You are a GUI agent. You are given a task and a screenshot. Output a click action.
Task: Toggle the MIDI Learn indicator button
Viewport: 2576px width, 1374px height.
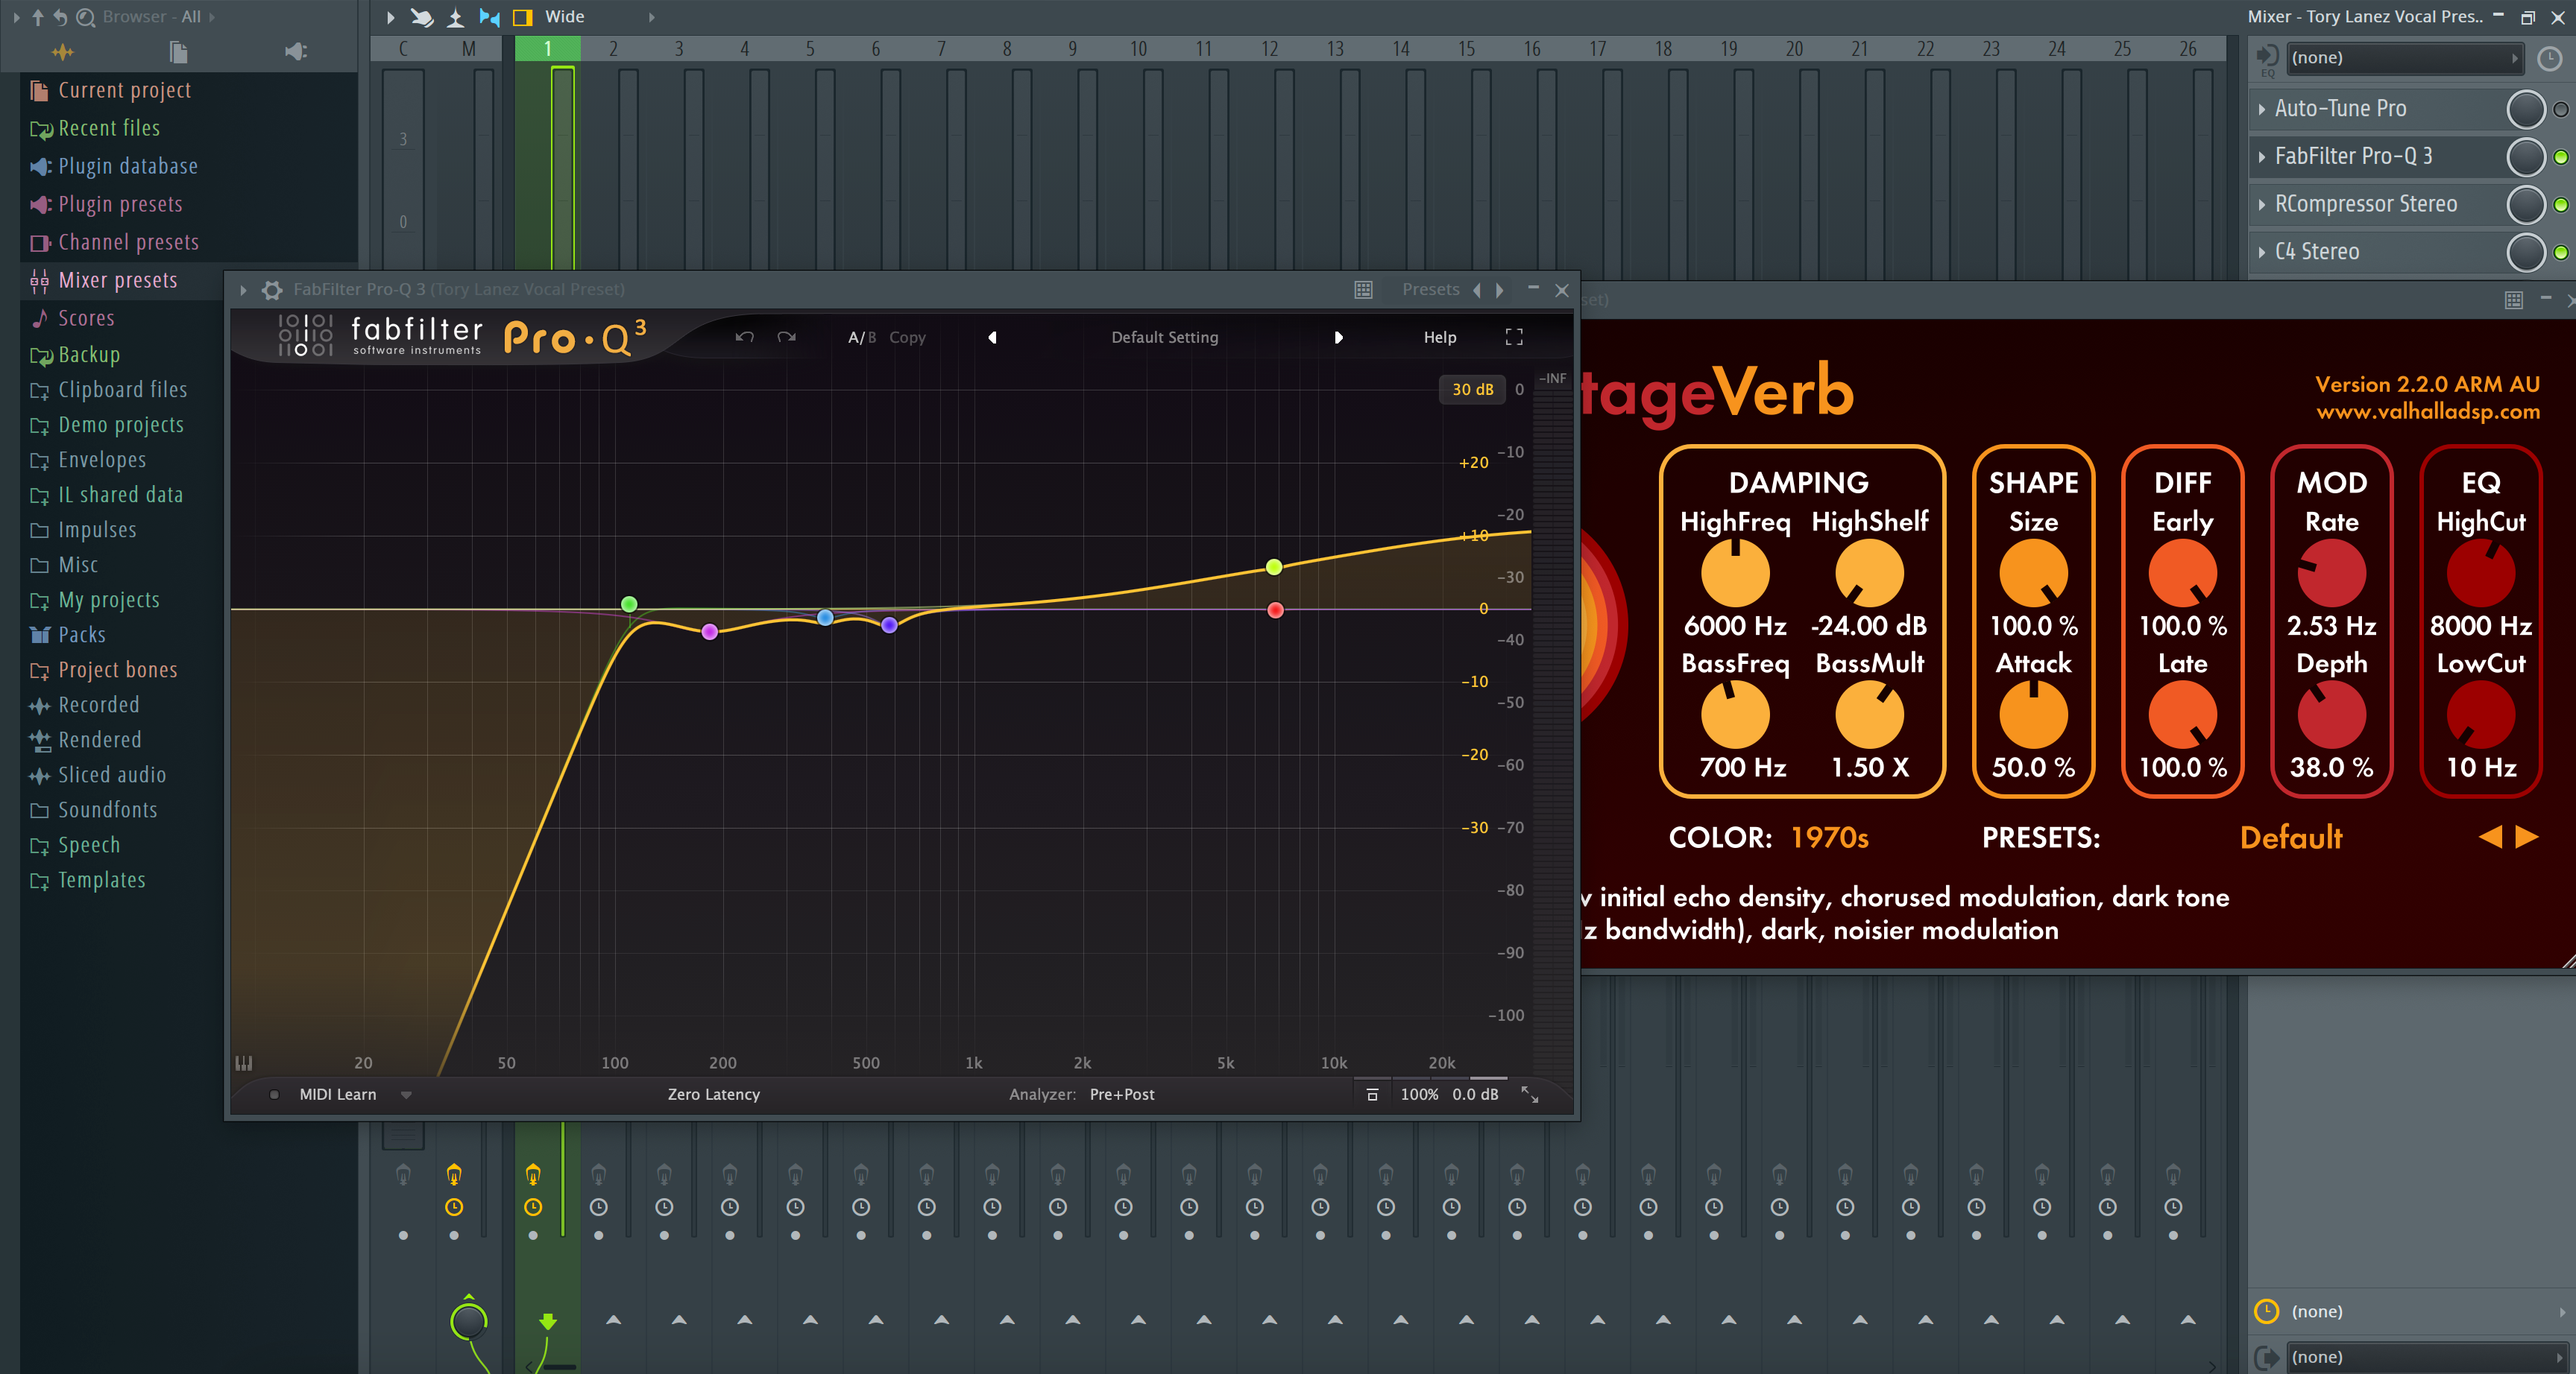tap(274, 1094)
